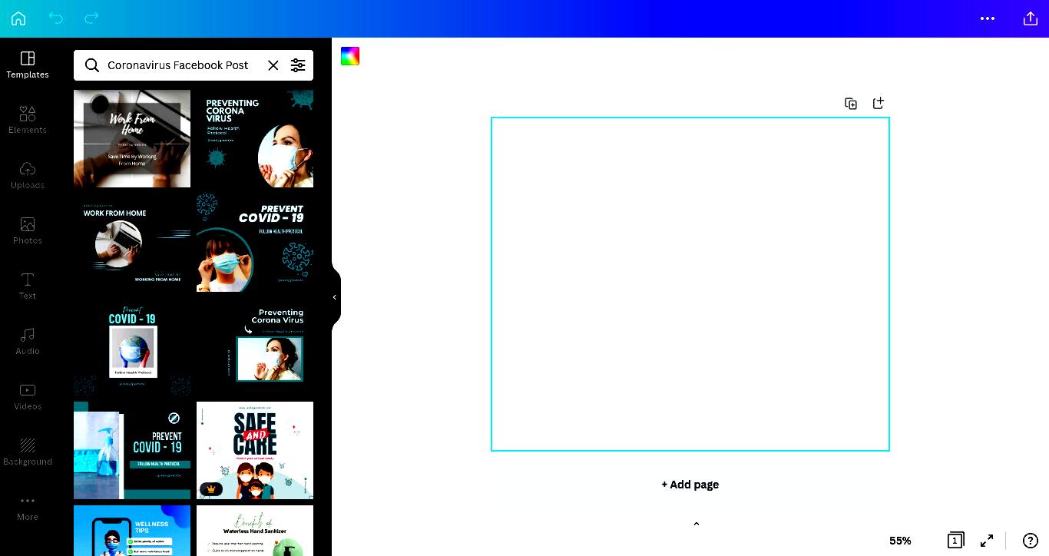This screenshot has width=1049, height=556.
Task: Select the Preventing Corona Virus dark template
Action: tap(255, 138)
